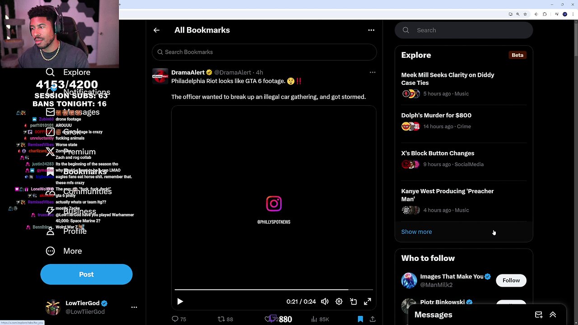The width and height of the screenshot is (578, 325).
Task: Click install app icon in address bar
Action: pos(511,14)
